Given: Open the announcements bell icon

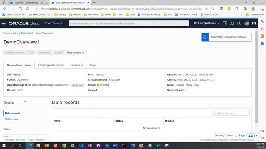Looking at the screenshot, I should pyautogui.click(x=232, y=23).
